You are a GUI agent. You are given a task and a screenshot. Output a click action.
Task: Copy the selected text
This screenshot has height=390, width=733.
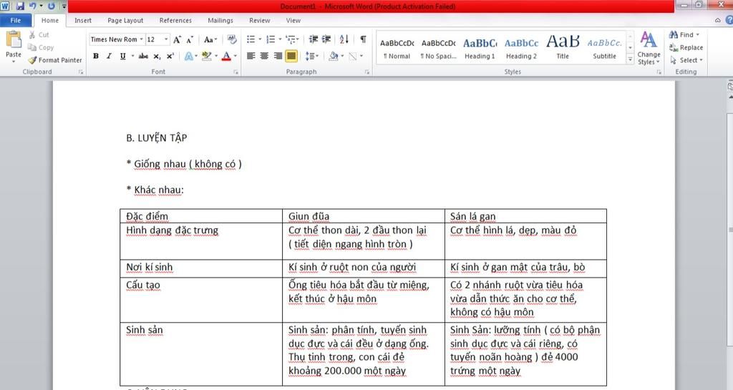41,47
